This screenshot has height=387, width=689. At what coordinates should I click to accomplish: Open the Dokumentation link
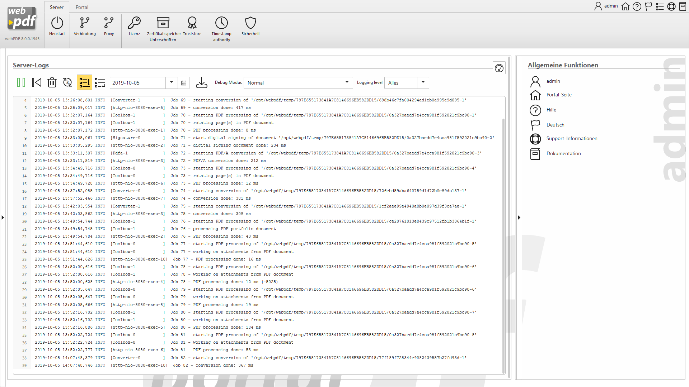(563, 154)
